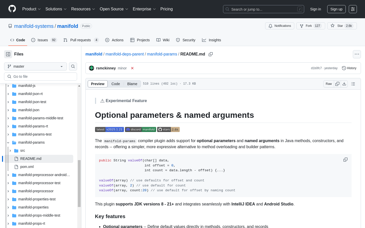The height and width of the screenshot is (228, 365).
Task: Focus the Search or jump to field
Action: click(264, 9)
